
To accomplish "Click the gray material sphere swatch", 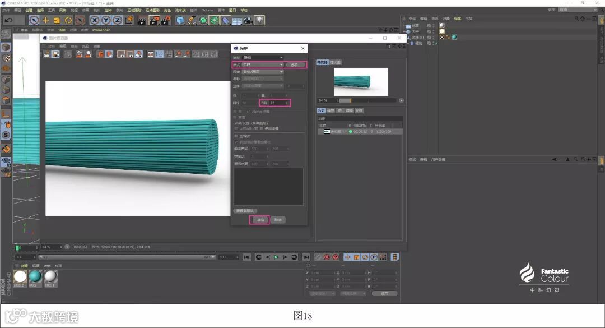I will pyautogui.click(x=50, y=276).
